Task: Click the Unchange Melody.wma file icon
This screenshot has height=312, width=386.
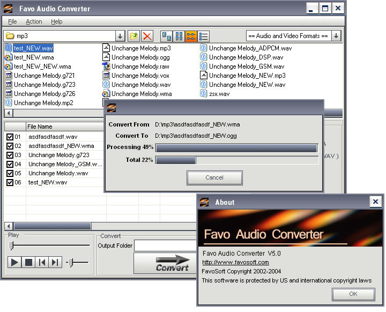Action: [x=106, y=94]
